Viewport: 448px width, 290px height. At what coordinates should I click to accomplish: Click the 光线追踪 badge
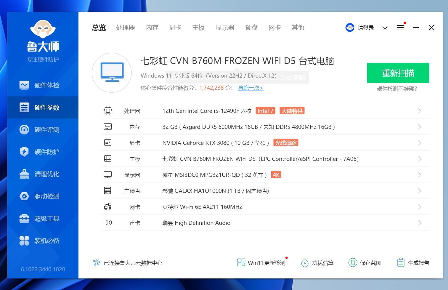point(286,143)
